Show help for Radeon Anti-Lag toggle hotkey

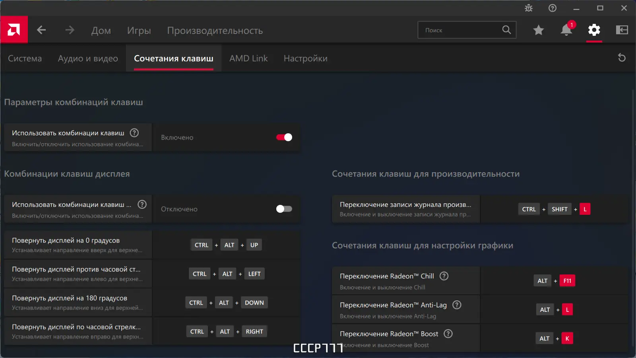click(x=457, y=305)
